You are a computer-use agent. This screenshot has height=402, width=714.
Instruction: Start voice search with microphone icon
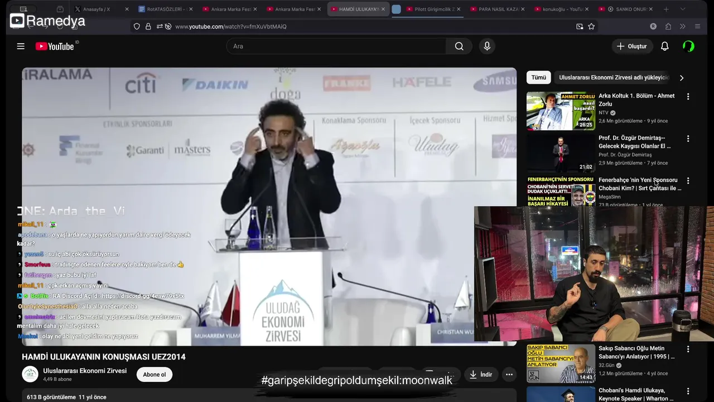click(x=487, y=46)
